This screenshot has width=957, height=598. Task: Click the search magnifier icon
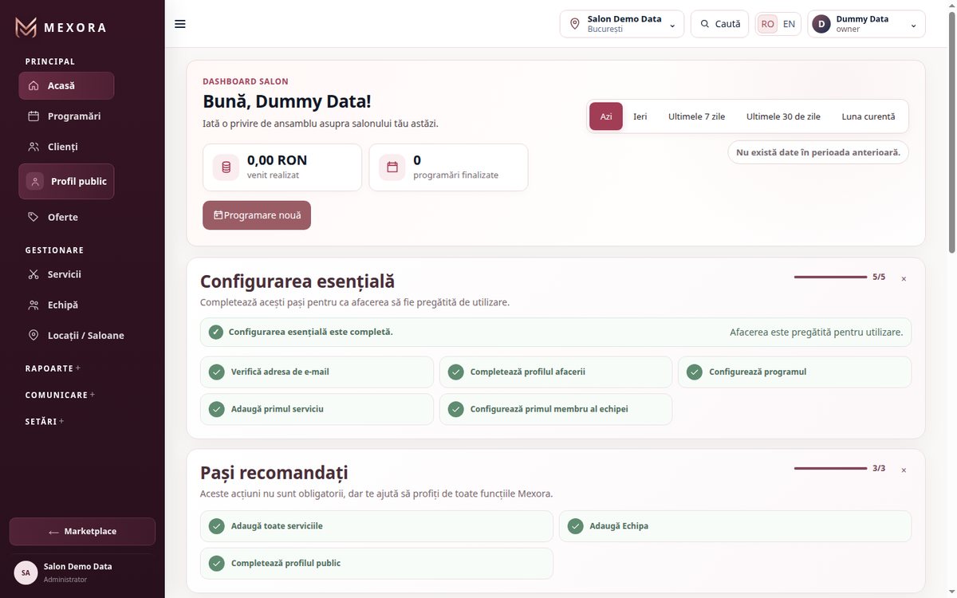[705, 24]
